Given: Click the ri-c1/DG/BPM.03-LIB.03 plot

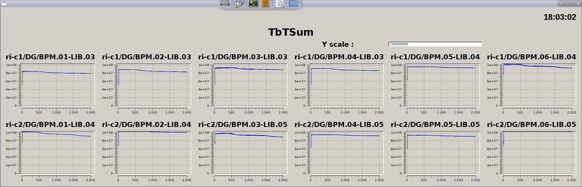Looking at the screenshot, I should click(x=250, y=85).
